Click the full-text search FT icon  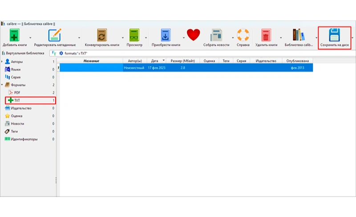54,53
